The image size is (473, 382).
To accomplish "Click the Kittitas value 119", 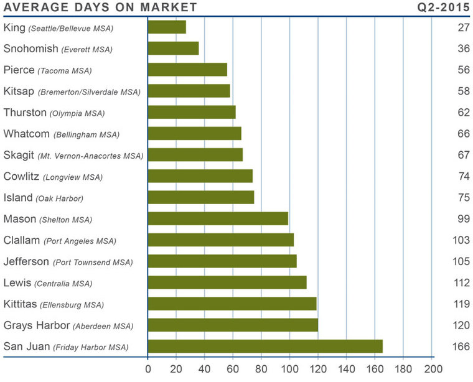I will [x=461, y=304].
